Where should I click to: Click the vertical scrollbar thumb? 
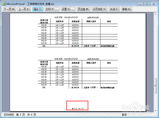pos(156,86)
